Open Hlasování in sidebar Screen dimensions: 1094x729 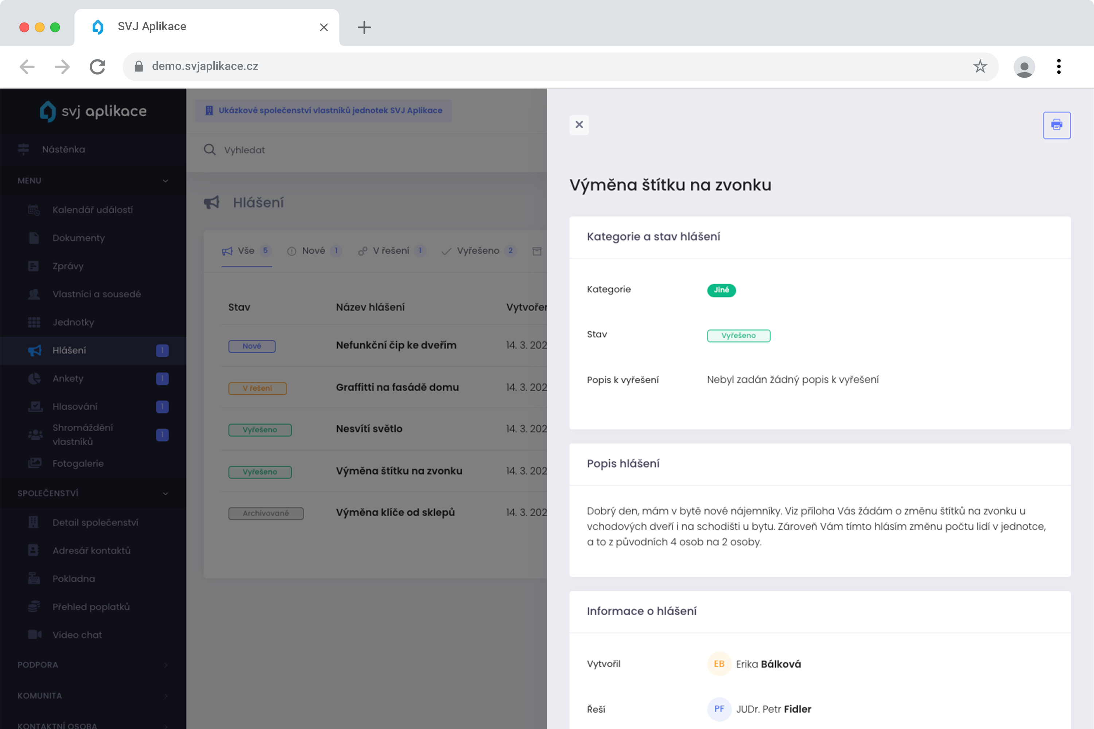pos(75,406)
